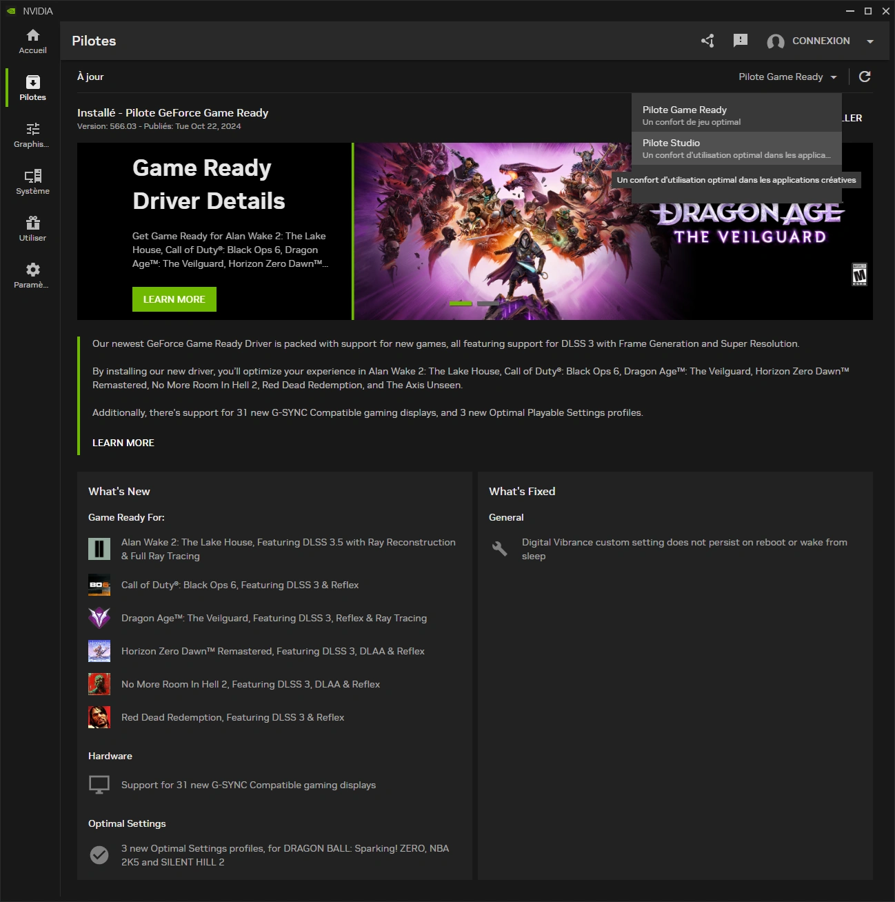This screenshot has height=902, width=895.
Task: Click the 'Game Ready Driver Details' banner title
Action: tap(209, 184)
